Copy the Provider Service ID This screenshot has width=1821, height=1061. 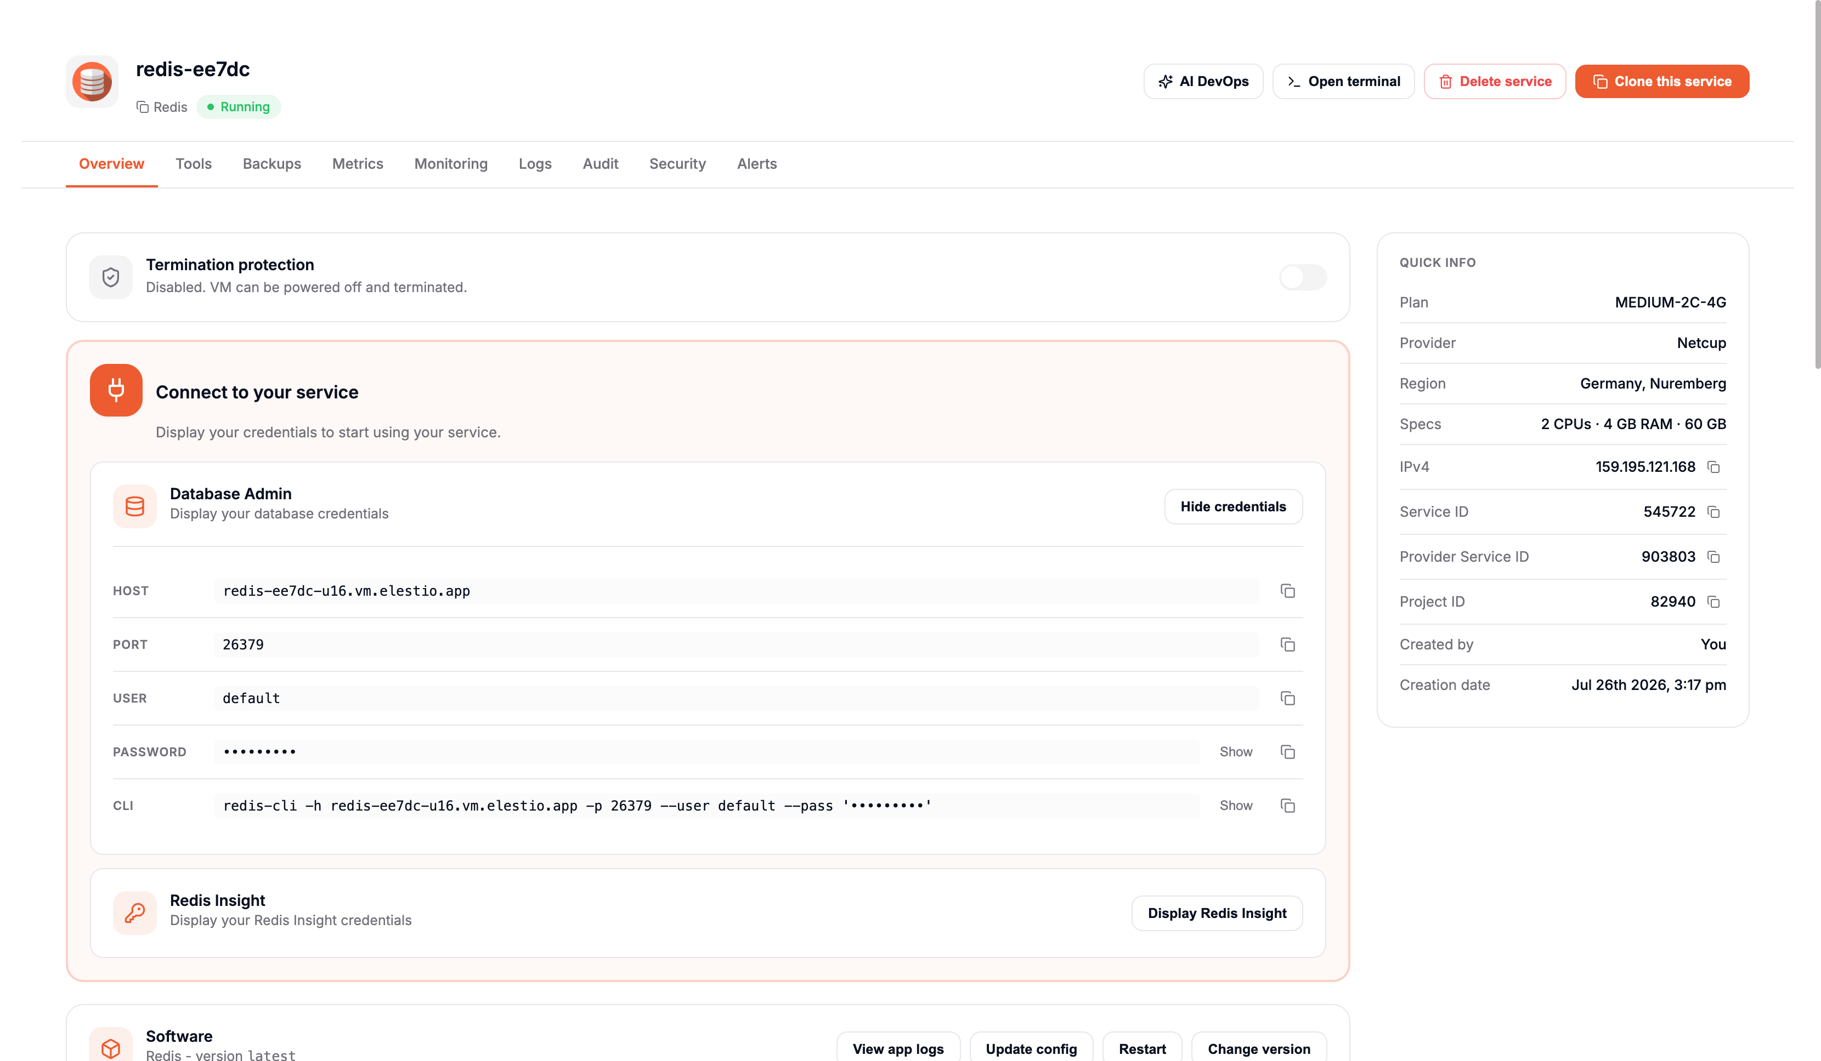1713,557
